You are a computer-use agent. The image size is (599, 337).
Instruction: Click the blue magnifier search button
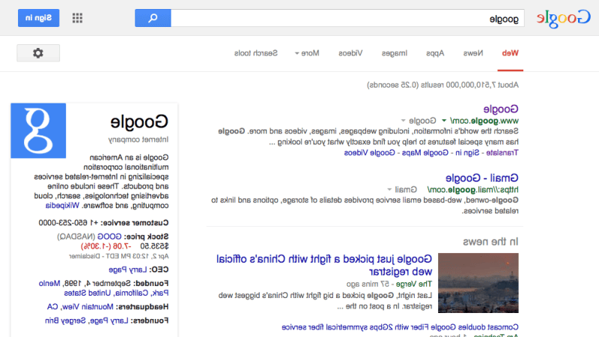click(x=153, y=18)
